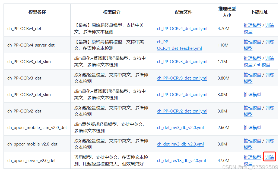Open the config link in the ch_ppocr_mobile_v2.0_det row

click(180, 144)
